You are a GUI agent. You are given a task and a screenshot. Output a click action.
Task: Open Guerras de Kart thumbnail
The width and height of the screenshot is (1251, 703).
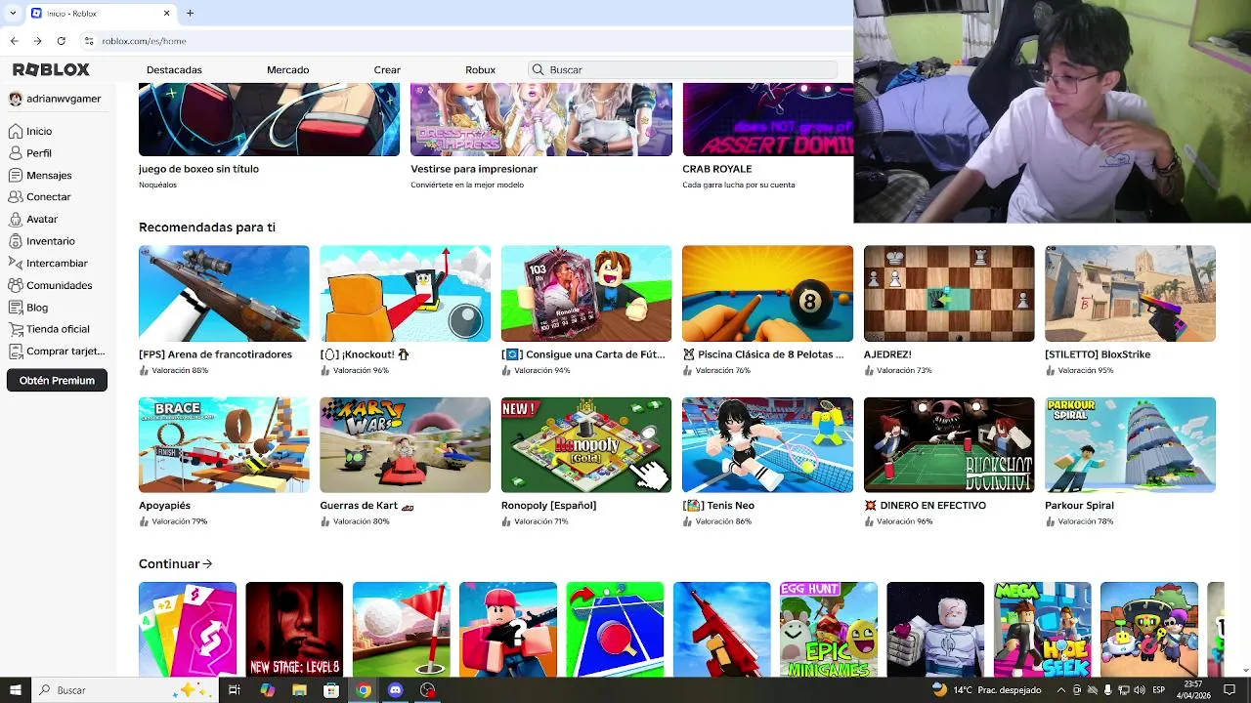pyautogui.click(x=405, y=444)
